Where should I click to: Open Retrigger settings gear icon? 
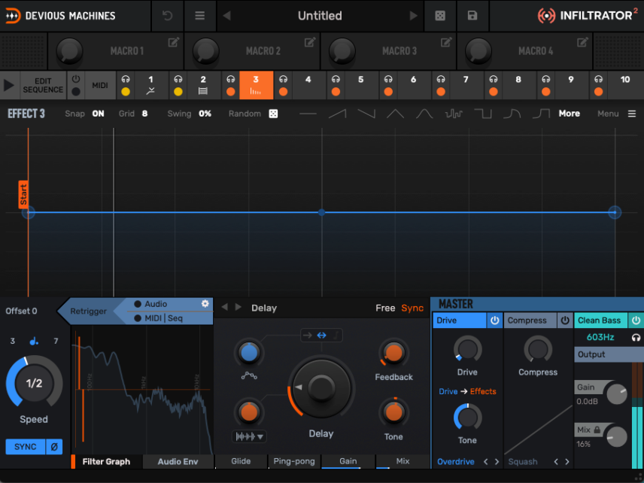(x=205, y=303)
